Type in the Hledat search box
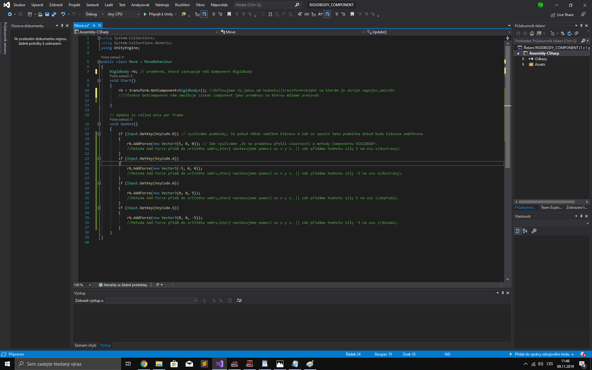This screenshot has width=592, height=370. pos(264,5)
